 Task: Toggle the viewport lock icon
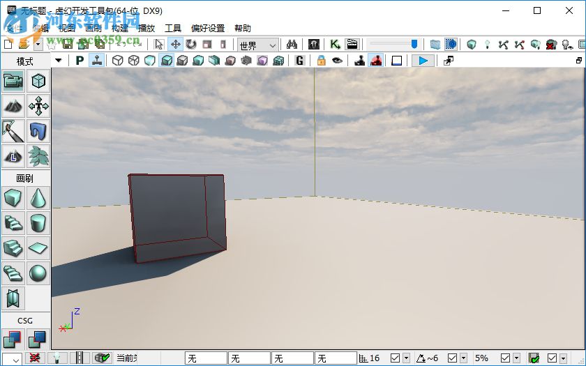(x=321, y=61)
